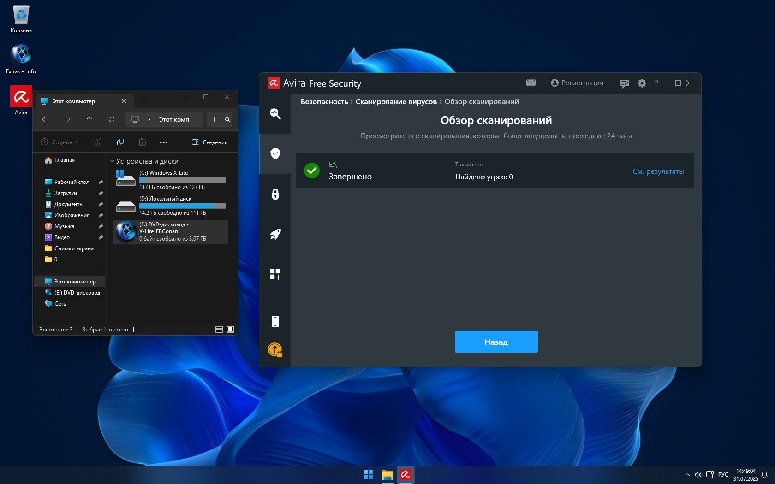Screen dimensions: 775x484
Task: Open the three-dots more options menu in Explorer
Action: coord(164,142)
